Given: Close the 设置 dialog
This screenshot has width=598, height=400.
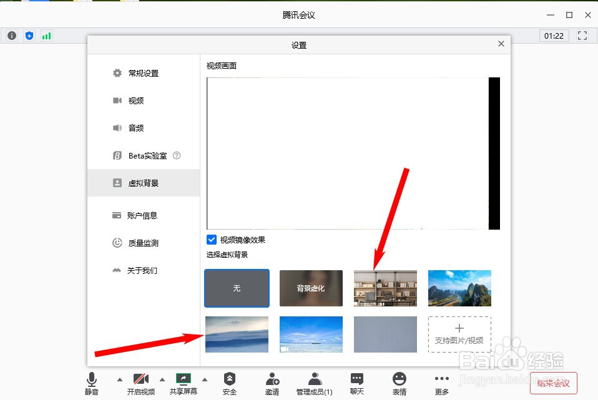Looking at the screenshot, I should point(501,44).
